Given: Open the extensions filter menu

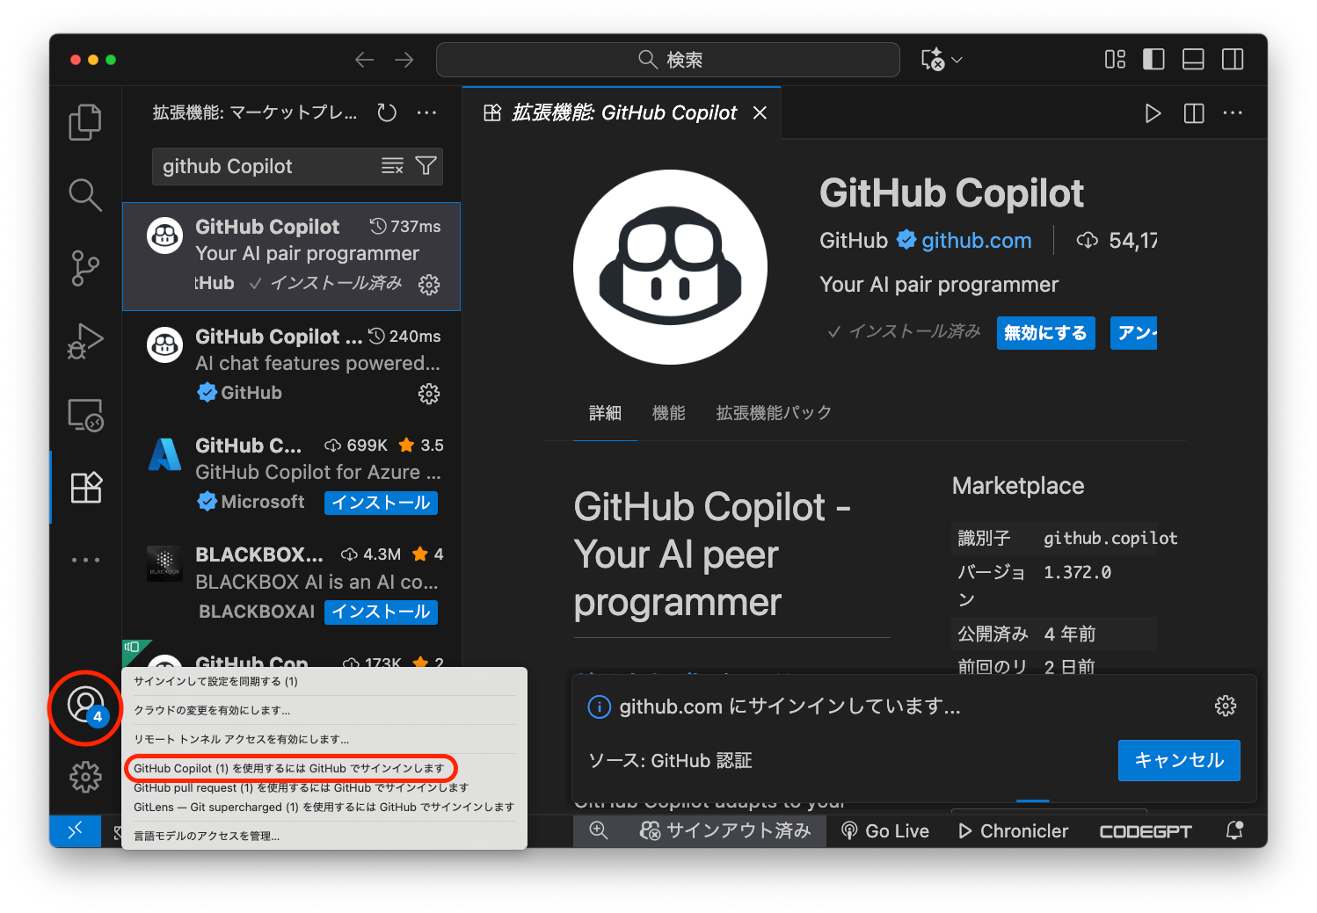Looking at the screenshot, I should click(x=426, y=166).
